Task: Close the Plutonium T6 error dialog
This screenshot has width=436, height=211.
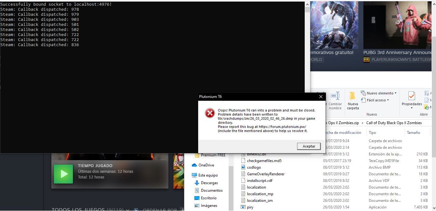Action: coord(321,97)
